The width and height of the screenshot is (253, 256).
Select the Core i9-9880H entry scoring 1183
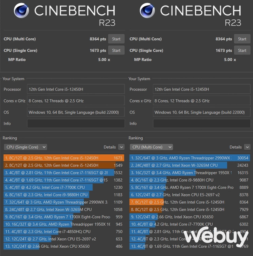(x=63, y=195)
